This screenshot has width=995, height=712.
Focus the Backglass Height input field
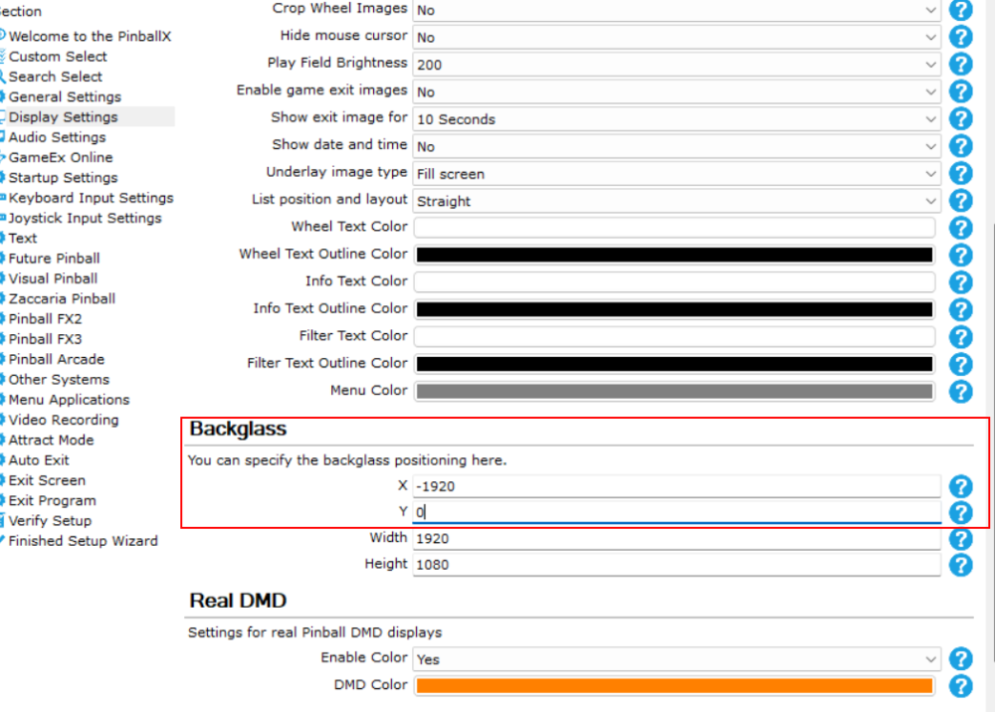pyautogui.click(x=677, y=564)
